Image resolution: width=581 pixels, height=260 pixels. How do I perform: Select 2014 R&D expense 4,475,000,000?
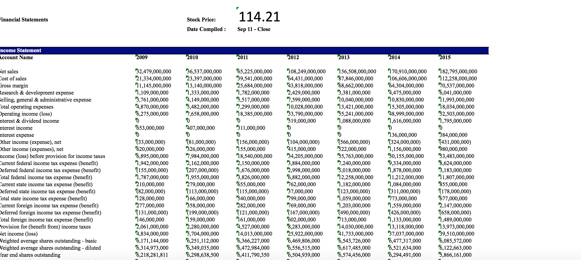tap(405, 93)
